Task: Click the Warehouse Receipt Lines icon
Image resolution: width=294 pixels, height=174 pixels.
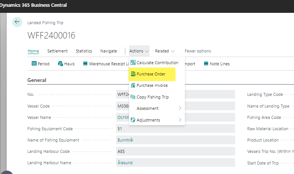Action: [85, 64]
